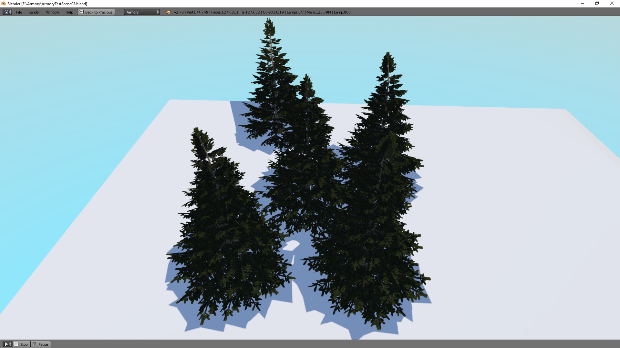The width and height of the screenshot is (620, 348).
Task: Pause the Armory player
Action: coord(41,344)
